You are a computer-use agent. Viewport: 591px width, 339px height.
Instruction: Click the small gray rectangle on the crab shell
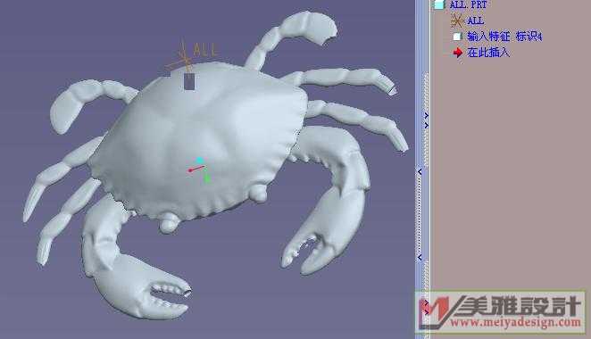click(189, 82)
